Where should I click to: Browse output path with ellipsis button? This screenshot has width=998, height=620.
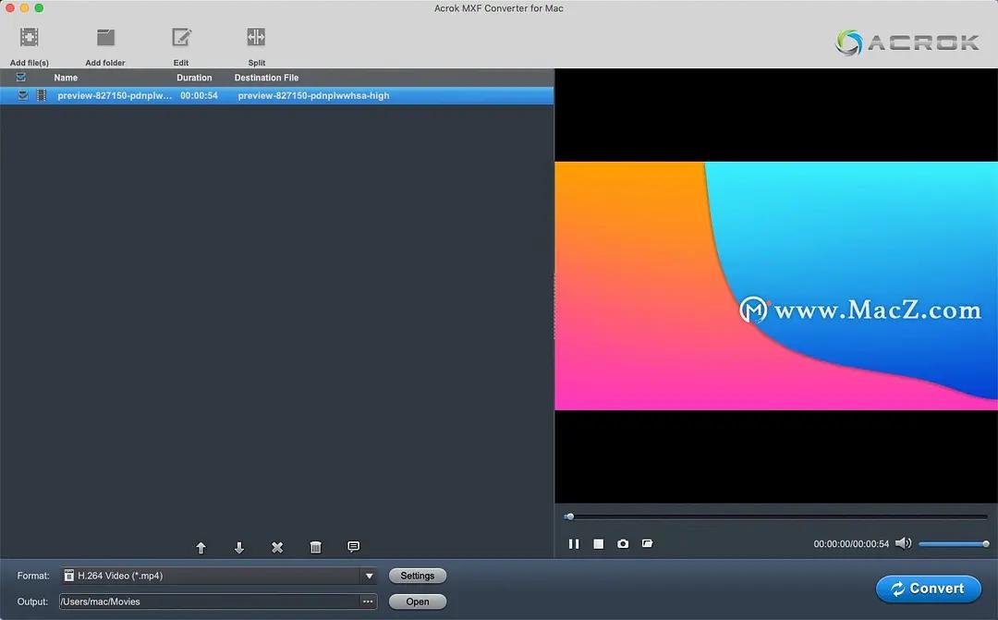pos(369,602)
